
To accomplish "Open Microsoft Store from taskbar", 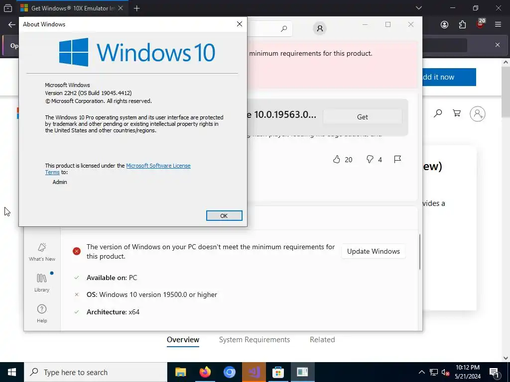I will 278,372.
